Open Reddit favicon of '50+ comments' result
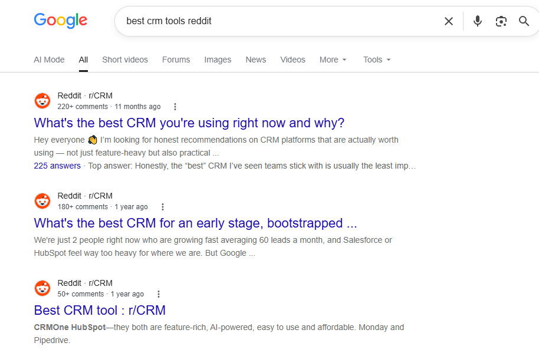This screenshot has width=539, height=356. [42, 288]
